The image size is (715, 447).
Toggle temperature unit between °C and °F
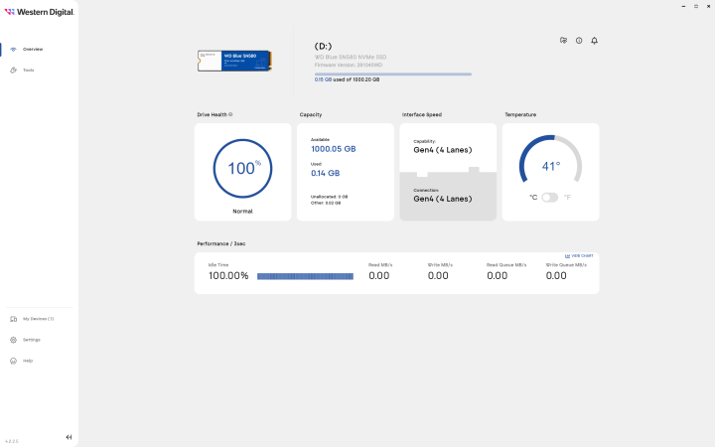click(549, 198)
